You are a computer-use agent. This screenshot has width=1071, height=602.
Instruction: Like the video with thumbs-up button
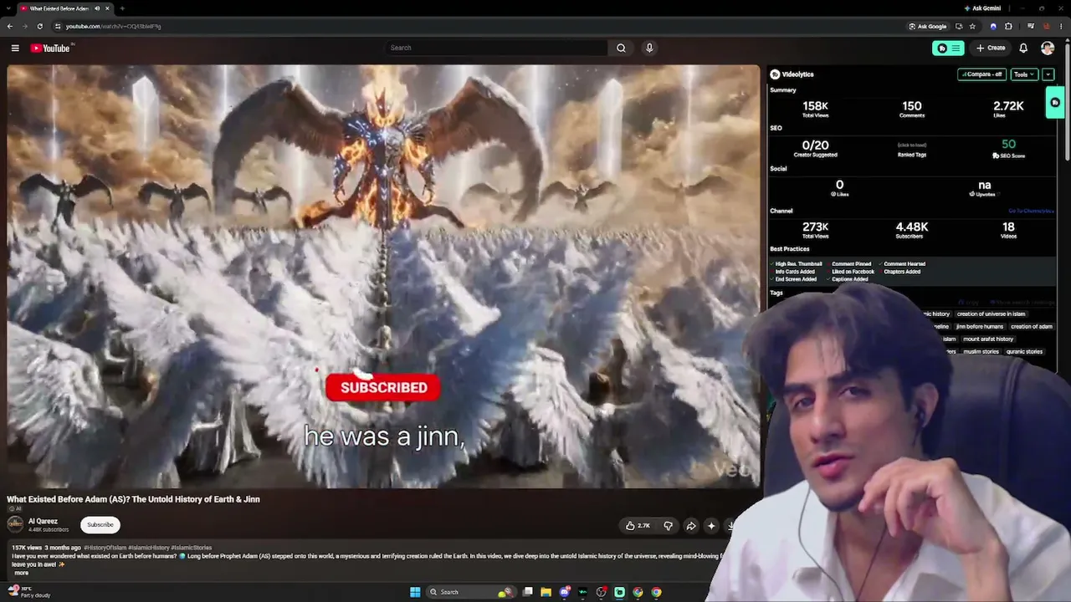(x=638, y=526)
